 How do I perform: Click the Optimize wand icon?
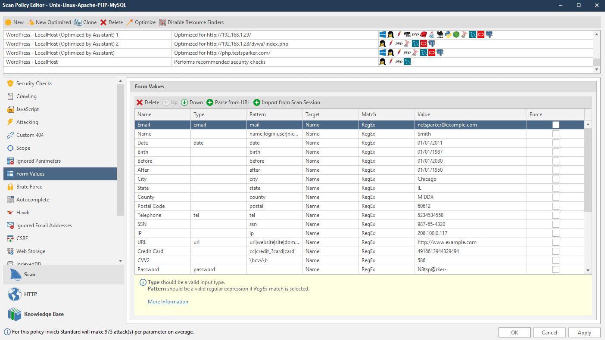tap(129, 22)
